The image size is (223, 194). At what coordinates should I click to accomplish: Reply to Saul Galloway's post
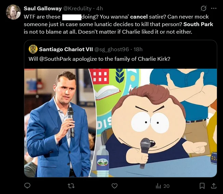(x=28, y=186)
